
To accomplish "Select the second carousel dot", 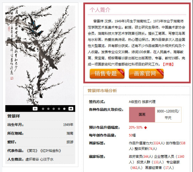I will click(x=48, y=109).
